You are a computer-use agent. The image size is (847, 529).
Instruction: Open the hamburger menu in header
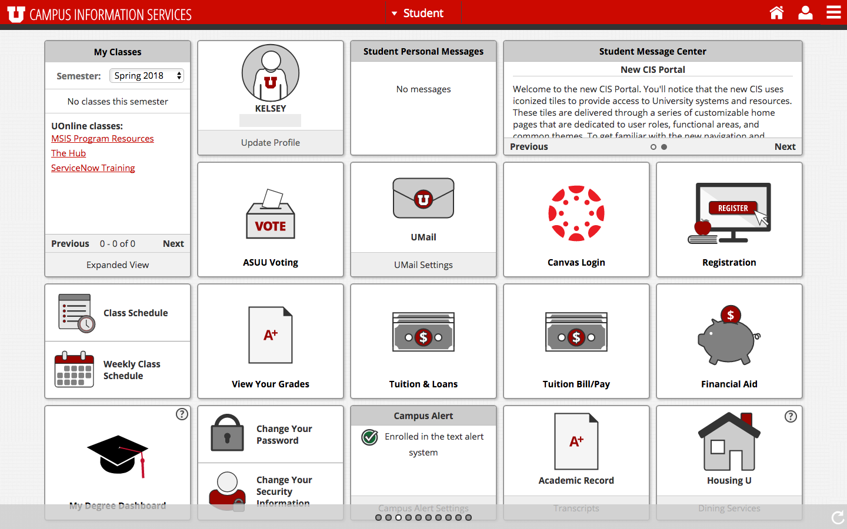(833, 13)
